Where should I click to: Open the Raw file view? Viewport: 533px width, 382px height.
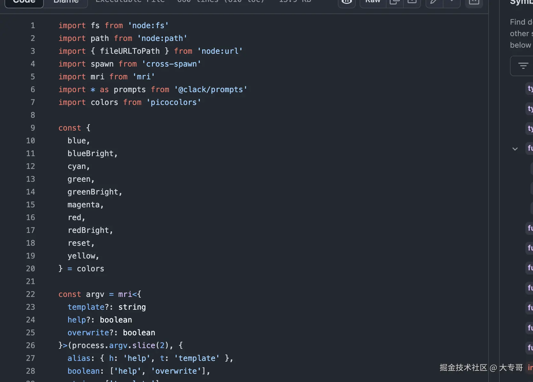pyautogui.click(x=373, y=2)
